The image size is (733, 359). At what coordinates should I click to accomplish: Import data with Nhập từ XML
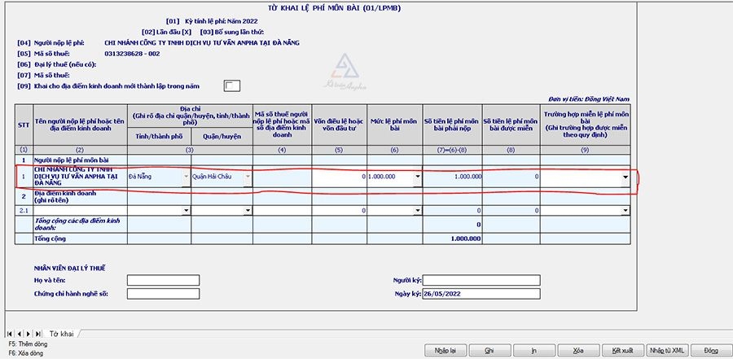pos(666,350)
